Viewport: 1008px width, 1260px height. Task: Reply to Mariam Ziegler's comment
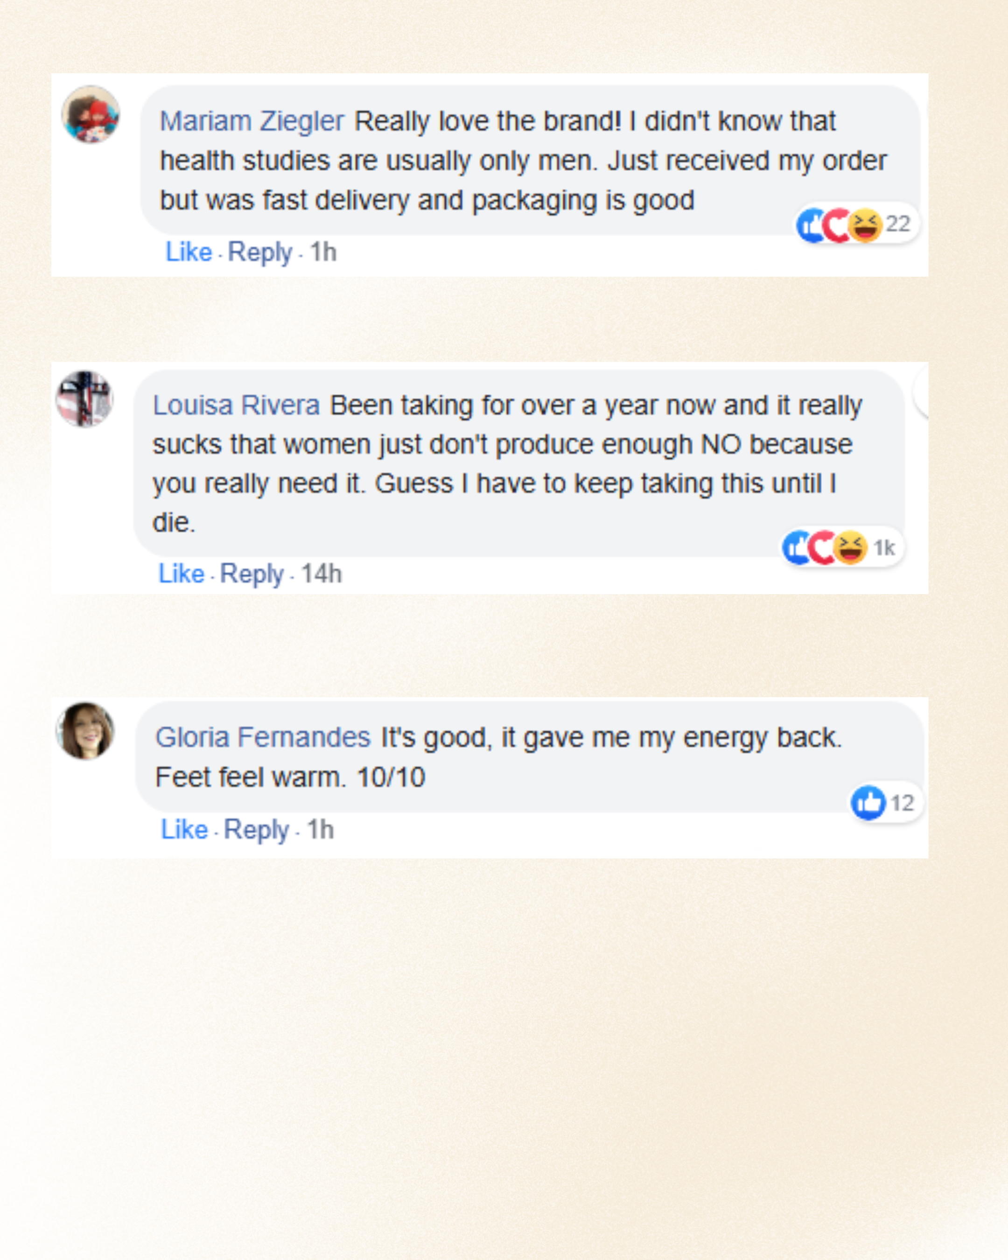tap(259, 252)
